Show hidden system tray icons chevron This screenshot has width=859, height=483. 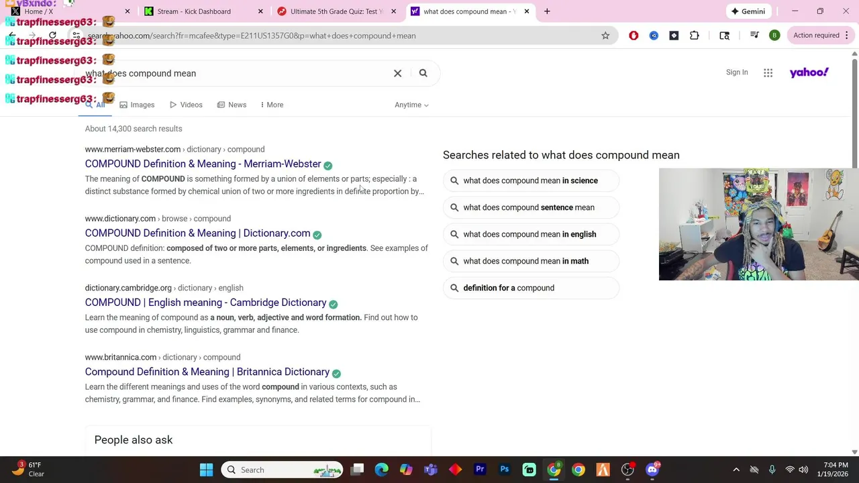(x=736, y=470)
